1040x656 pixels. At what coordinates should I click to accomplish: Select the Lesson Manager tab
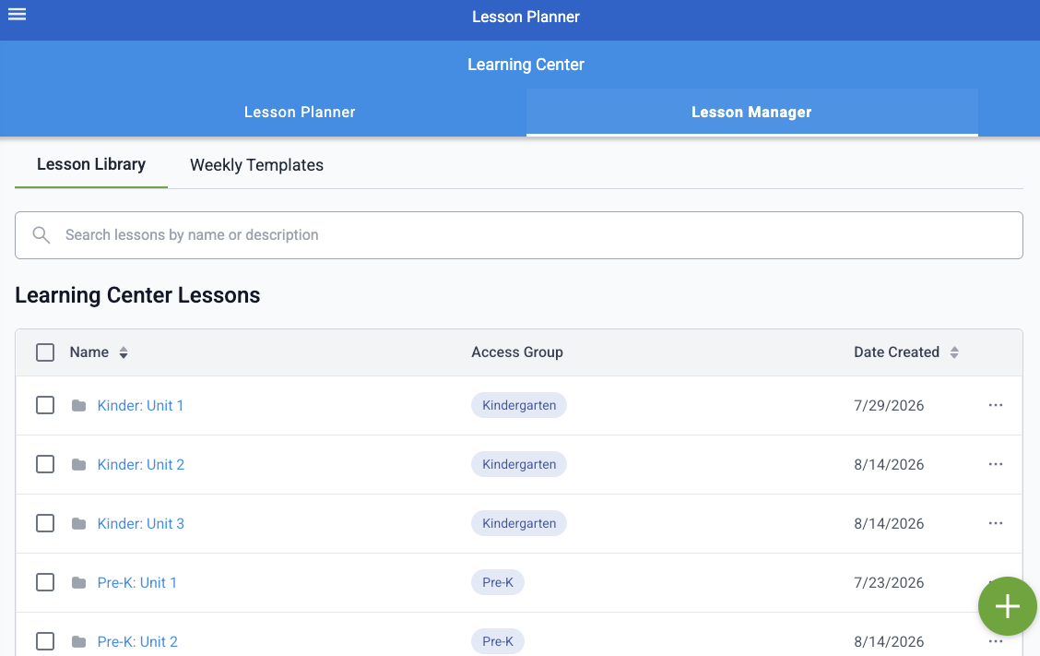pyautogui.click(x=752, y=113)
